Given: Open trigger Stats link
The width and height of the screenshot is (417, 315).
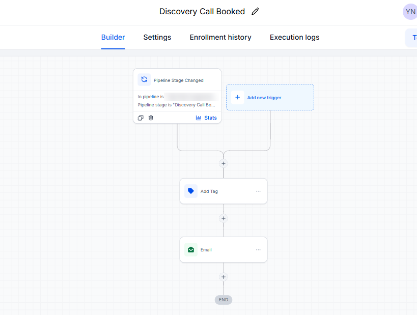Looking at the screenshot, I should pyautogui.click(x=206, y=118).
